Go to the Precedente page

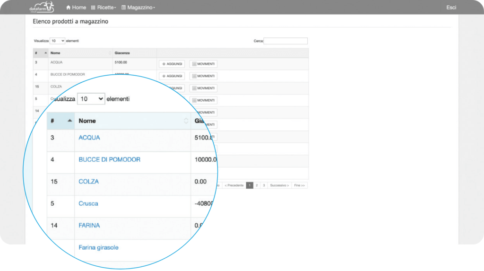pos(234,185)
